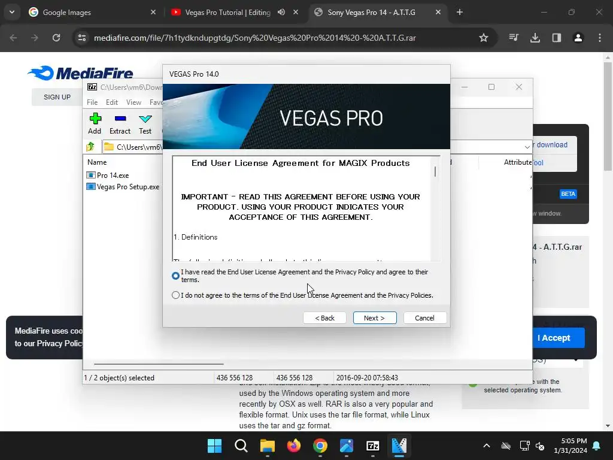Open a new browser tab
The image size is (613, 460).
[x=460, y=13]
